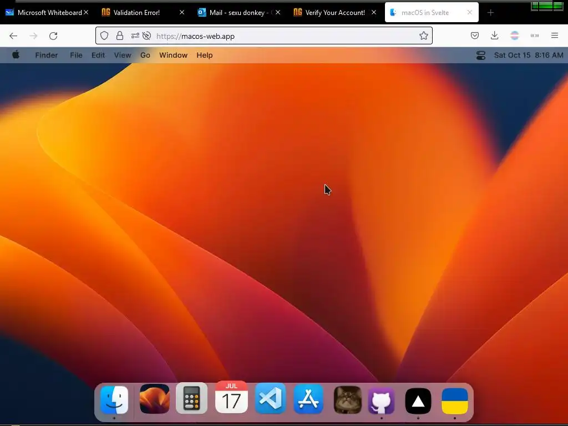This screenshot has height=426, width=568.
Task: Click the blocked autoplay icon in address bar
Action: click(x=146, y=36)
